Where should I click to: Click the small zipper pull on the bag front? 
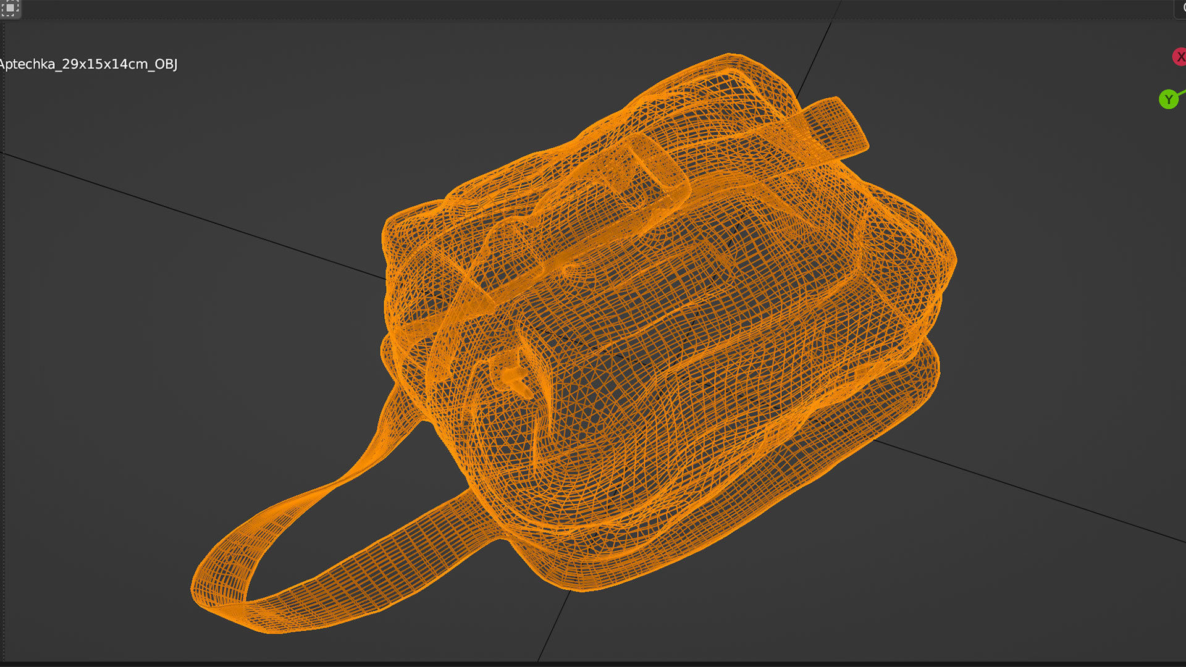coord(514,378)
